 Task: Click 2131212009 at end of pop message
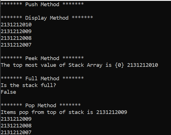click(112, 112)
